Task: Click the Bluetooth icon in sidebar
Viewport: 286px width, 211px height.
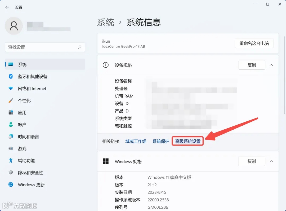Action: (x=11, y=76)
